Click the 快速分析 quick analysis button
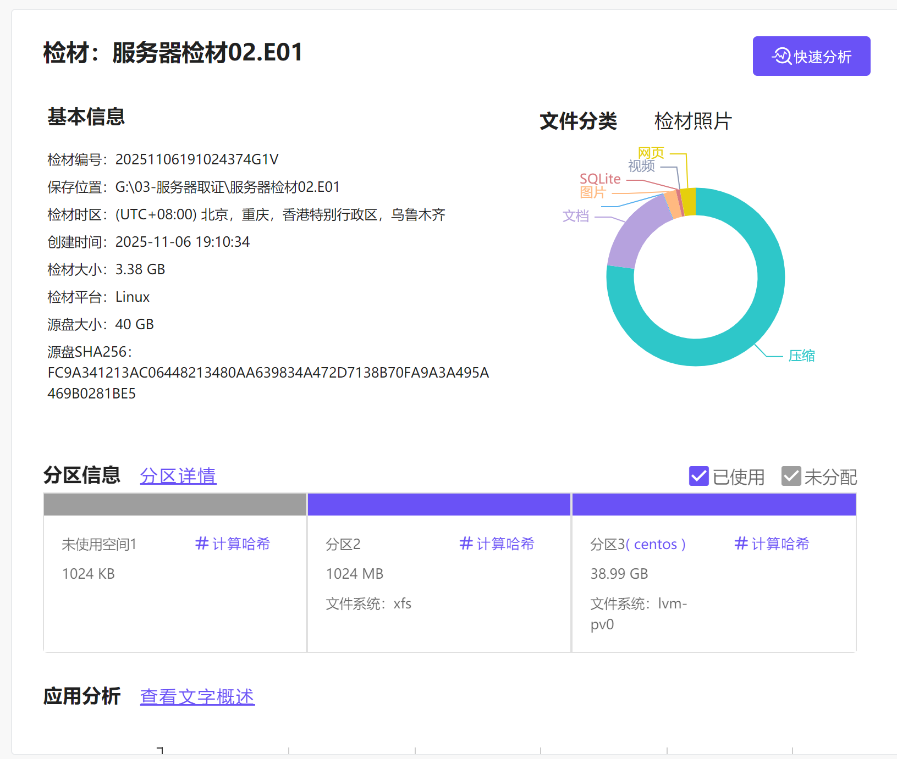Viewport: 897px width, 759px height. [x=811, y=56]
